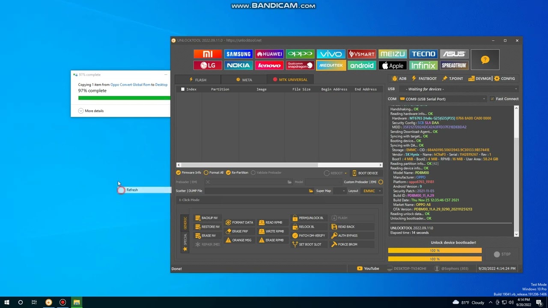Open the USB device dropdown
This screenshot has height=308, width=548.
[459, 89]
